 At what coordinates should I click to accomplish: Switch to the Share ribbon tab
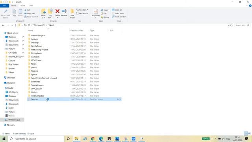tap(23, 6)
